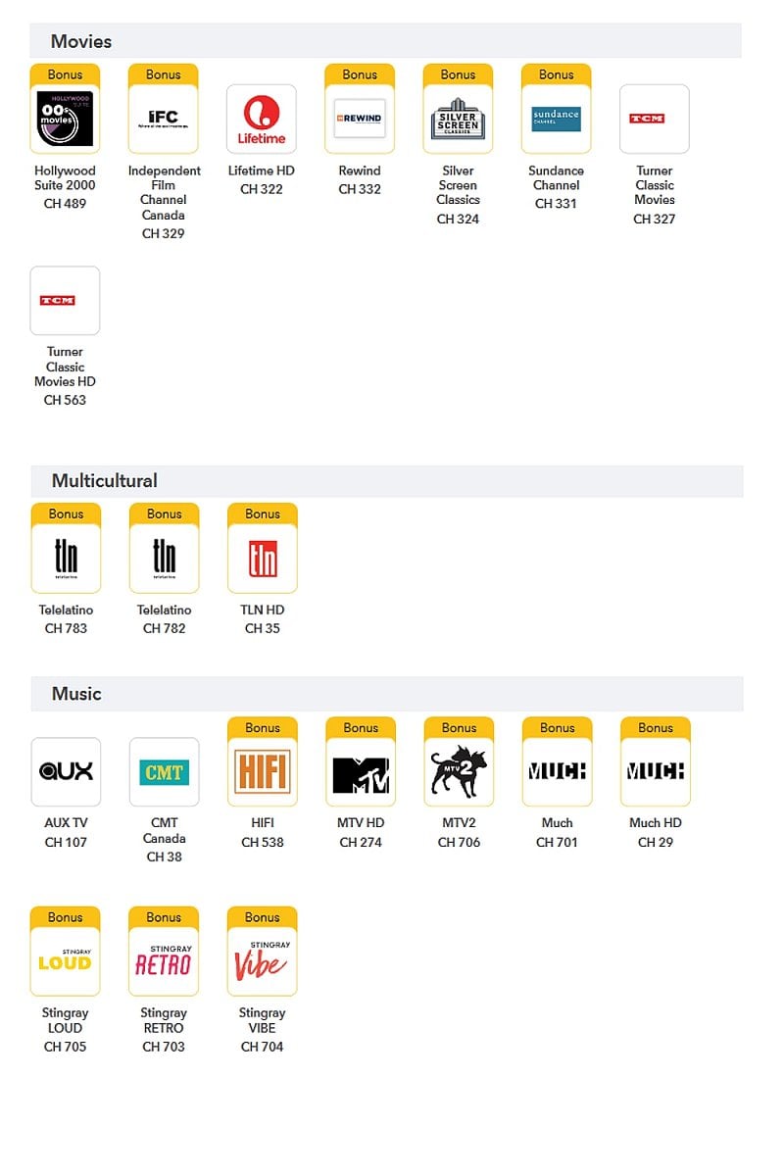784x1176 pixels.
Task: Click the "Stingray LOUD" channel name
Action: coord(65,1020)
